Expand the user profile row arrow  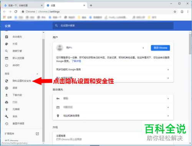(143, 48)
